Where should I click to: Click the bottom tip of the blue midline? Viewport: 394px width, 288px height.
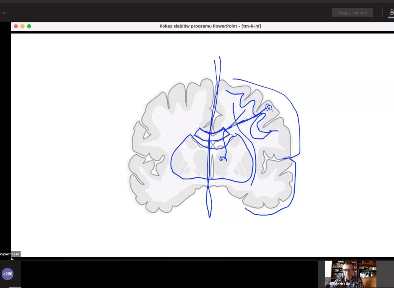click(210, 216)
